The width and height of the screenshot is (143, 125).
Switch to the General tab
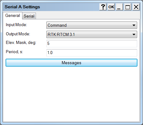pyautogui.click(x=13, y=16)
